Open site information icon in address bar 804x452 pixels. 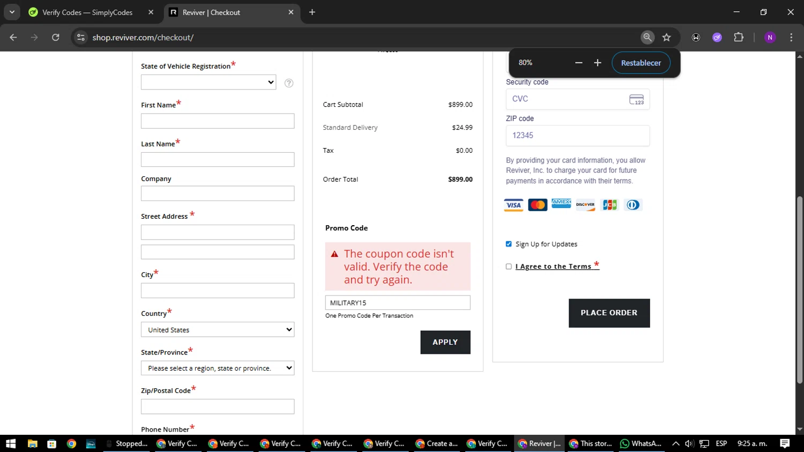tap(81, 38)
